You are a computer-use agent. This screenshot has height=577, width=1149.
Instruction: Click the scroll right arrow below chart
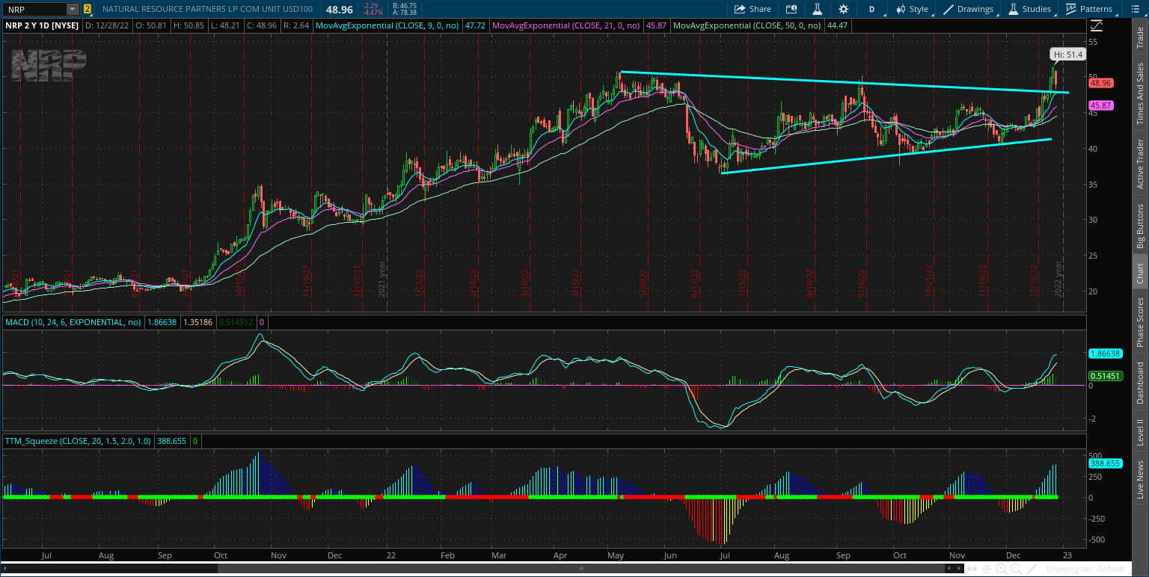[x=959, y=569]
